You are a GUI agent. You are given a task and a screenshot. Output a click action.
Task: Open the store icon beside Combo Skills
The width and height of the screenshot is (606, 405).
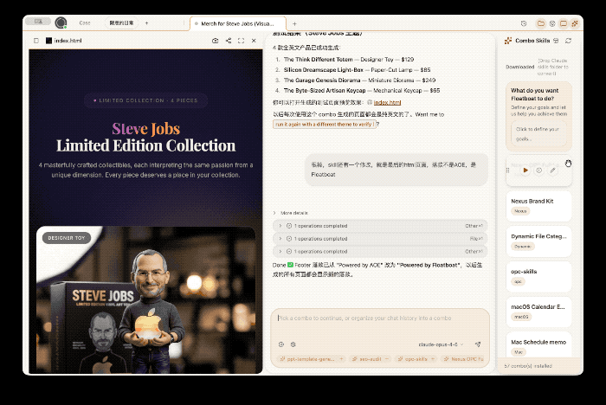[x=556, y=41]
